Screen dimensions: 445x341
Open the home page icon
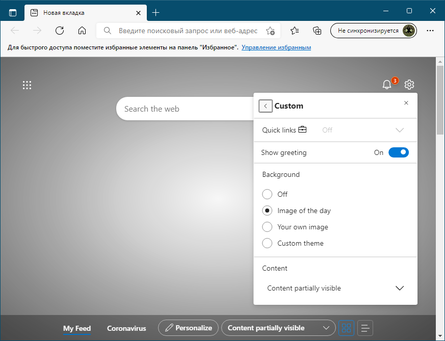coord(82,31)
